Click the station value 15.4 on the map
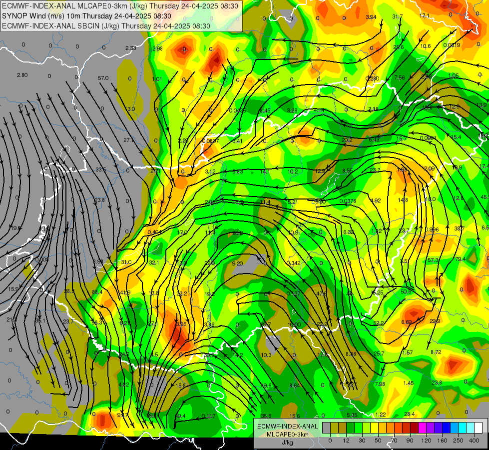Image resolution: width=489 pixels, height=450 pixels. tap(456, 137)
